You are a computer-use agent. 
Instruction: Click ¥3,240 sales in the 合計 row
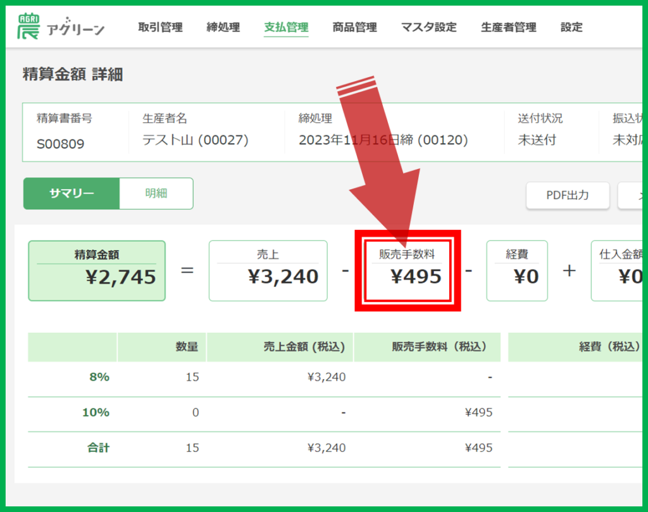326,448
